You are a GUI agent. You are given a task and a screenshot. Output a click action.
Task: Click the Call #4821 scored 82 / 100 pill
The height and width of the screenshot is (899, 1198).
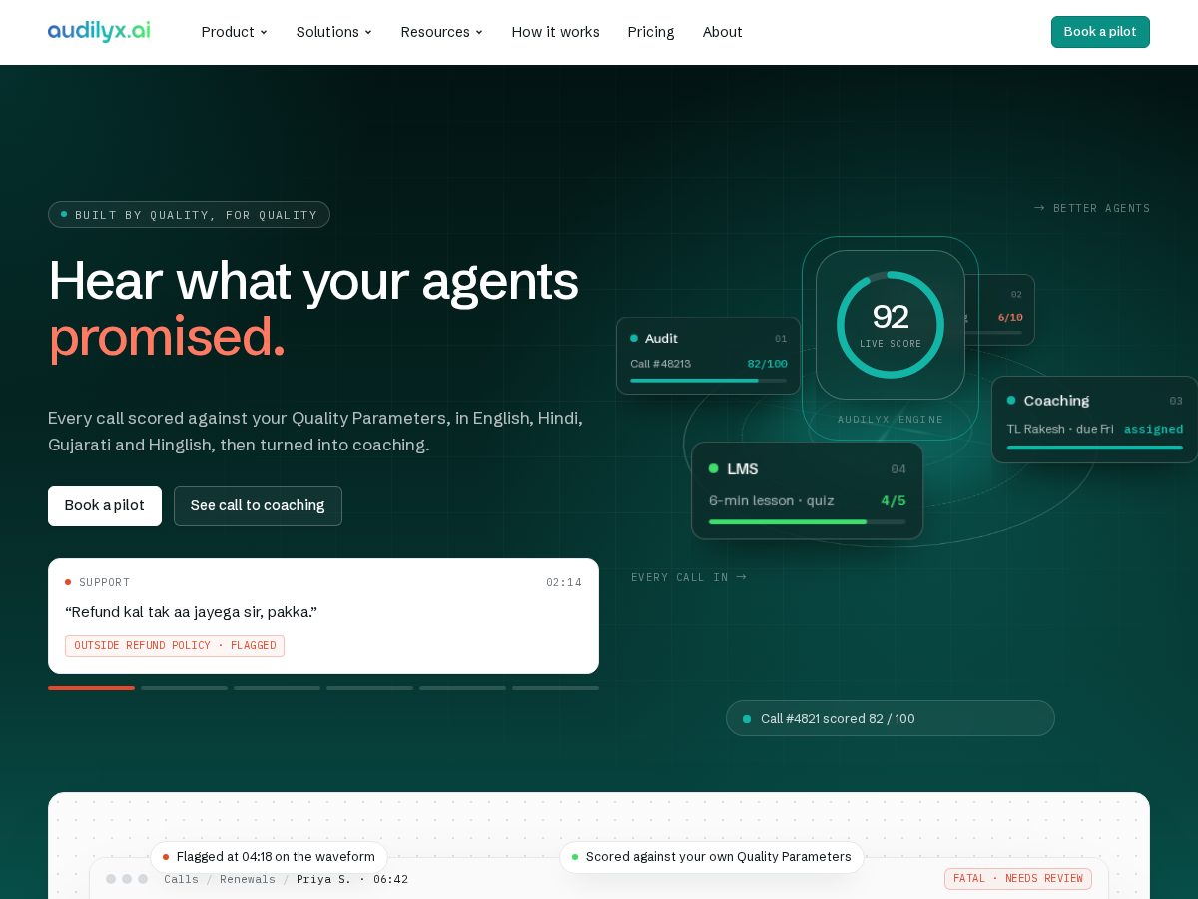click(891, 718)
